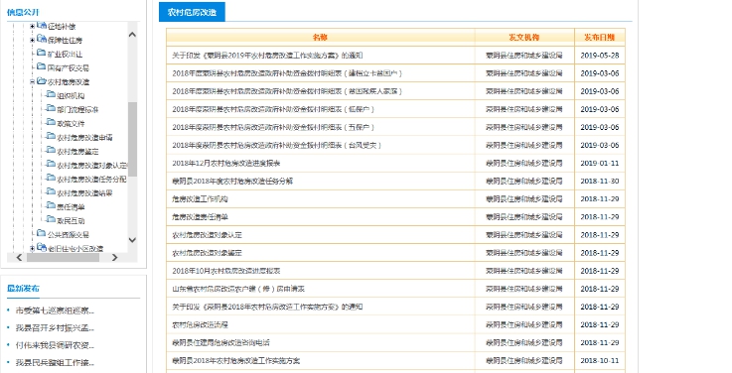The width and height of the screenshot is (732, 373).
Task: Click the tree panel scroll-left arrow
Action: click(x=19, y=257)
